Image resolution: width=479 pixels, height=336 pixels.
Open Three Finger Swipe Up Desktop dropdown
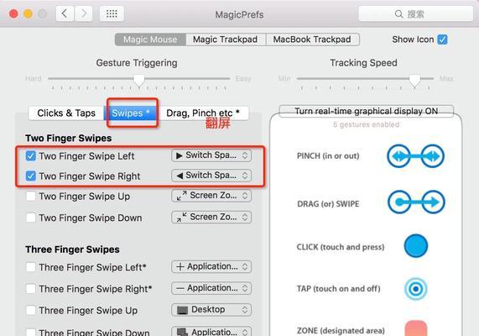[211, 310]
